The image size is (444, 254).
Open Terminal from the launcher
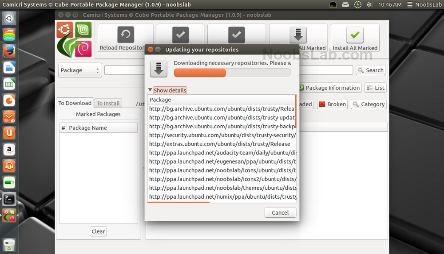tap(9, 199)
